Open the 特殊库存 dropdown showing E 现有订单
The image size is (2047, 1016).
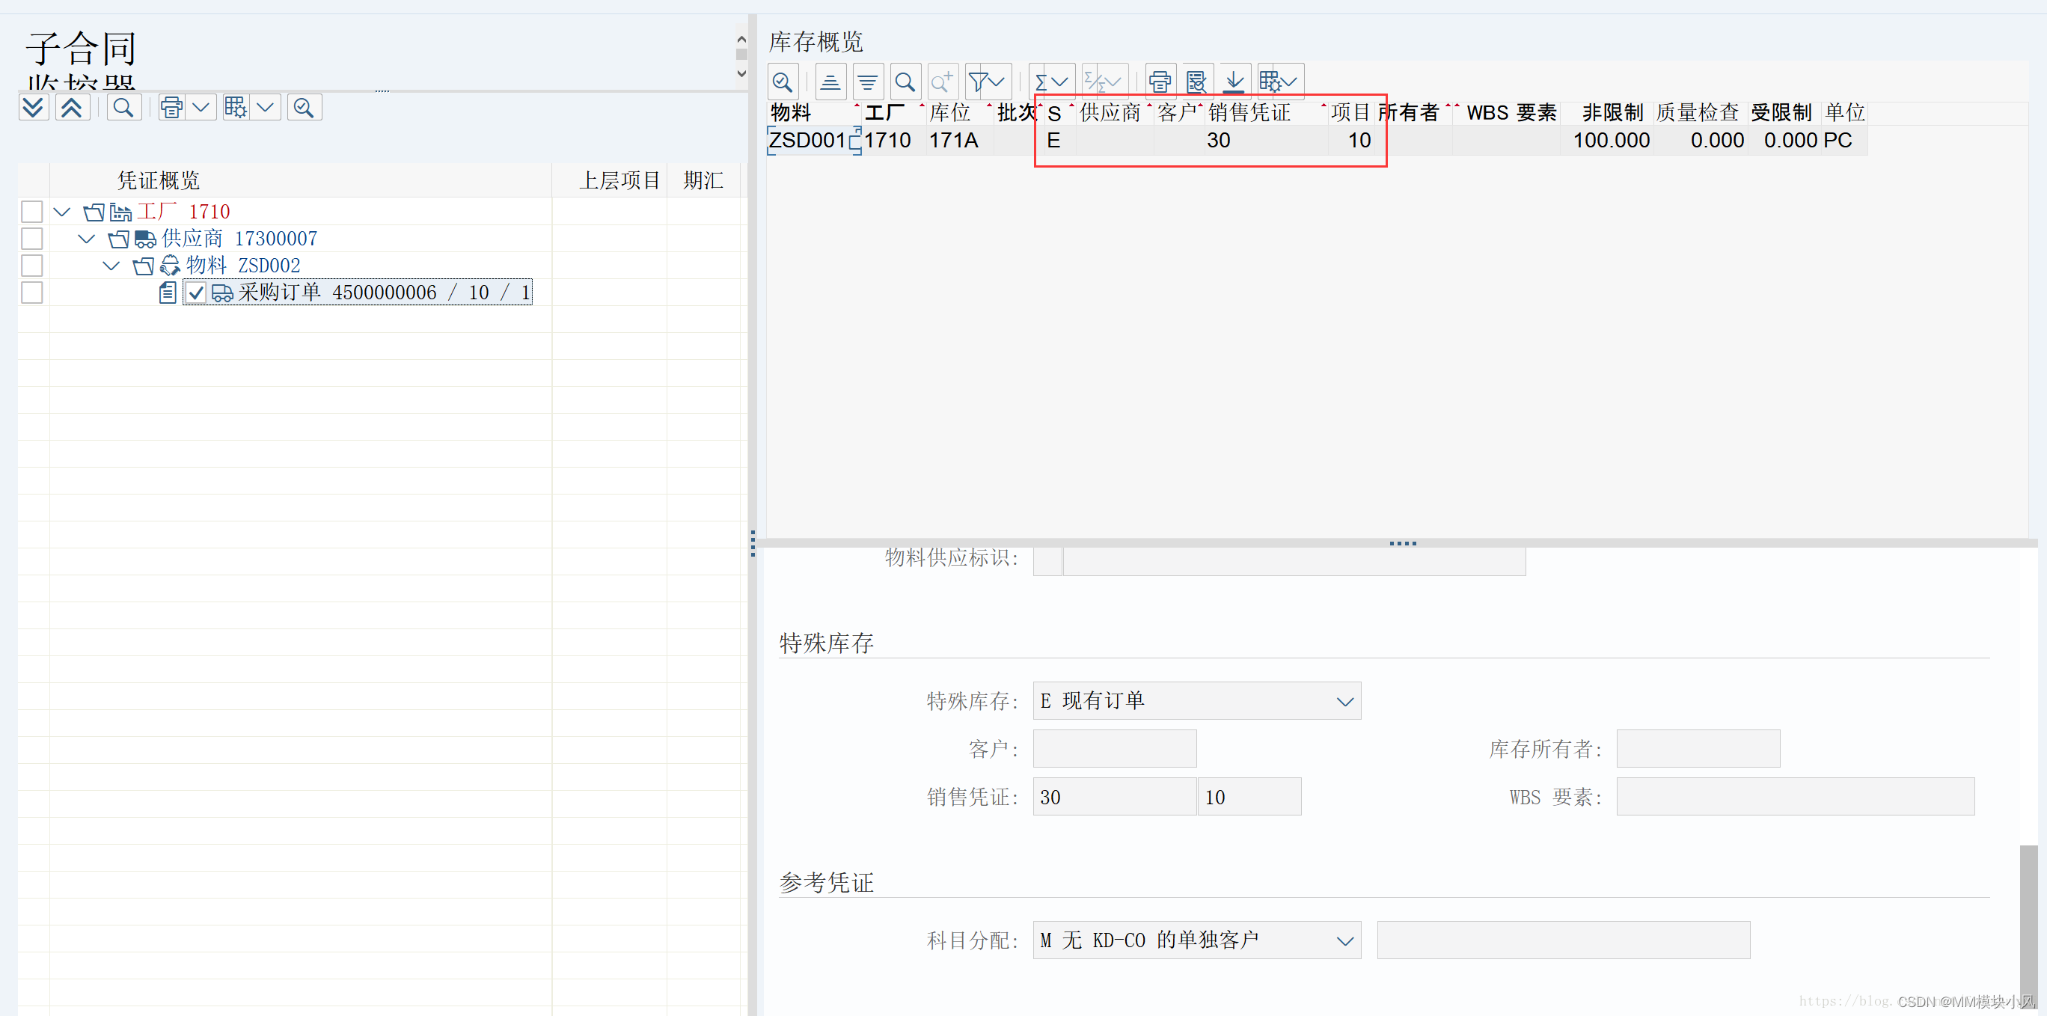click(x=1344, y=702)
